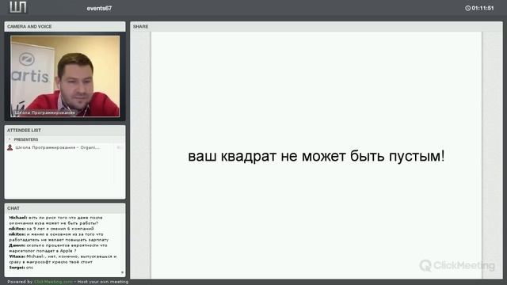Click the PRESENTERS group label

[x=26, y=139]
